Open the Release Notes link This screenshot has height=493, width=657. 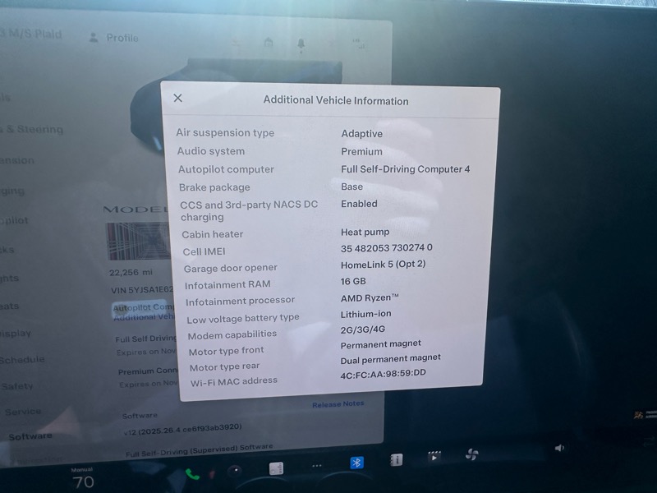338,404
